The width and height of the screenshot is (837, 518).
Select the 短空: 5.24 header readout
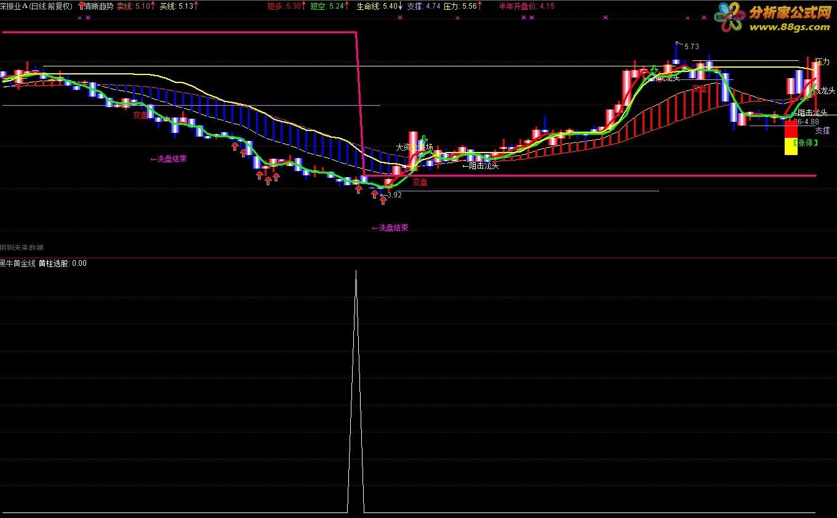point(327,6)
